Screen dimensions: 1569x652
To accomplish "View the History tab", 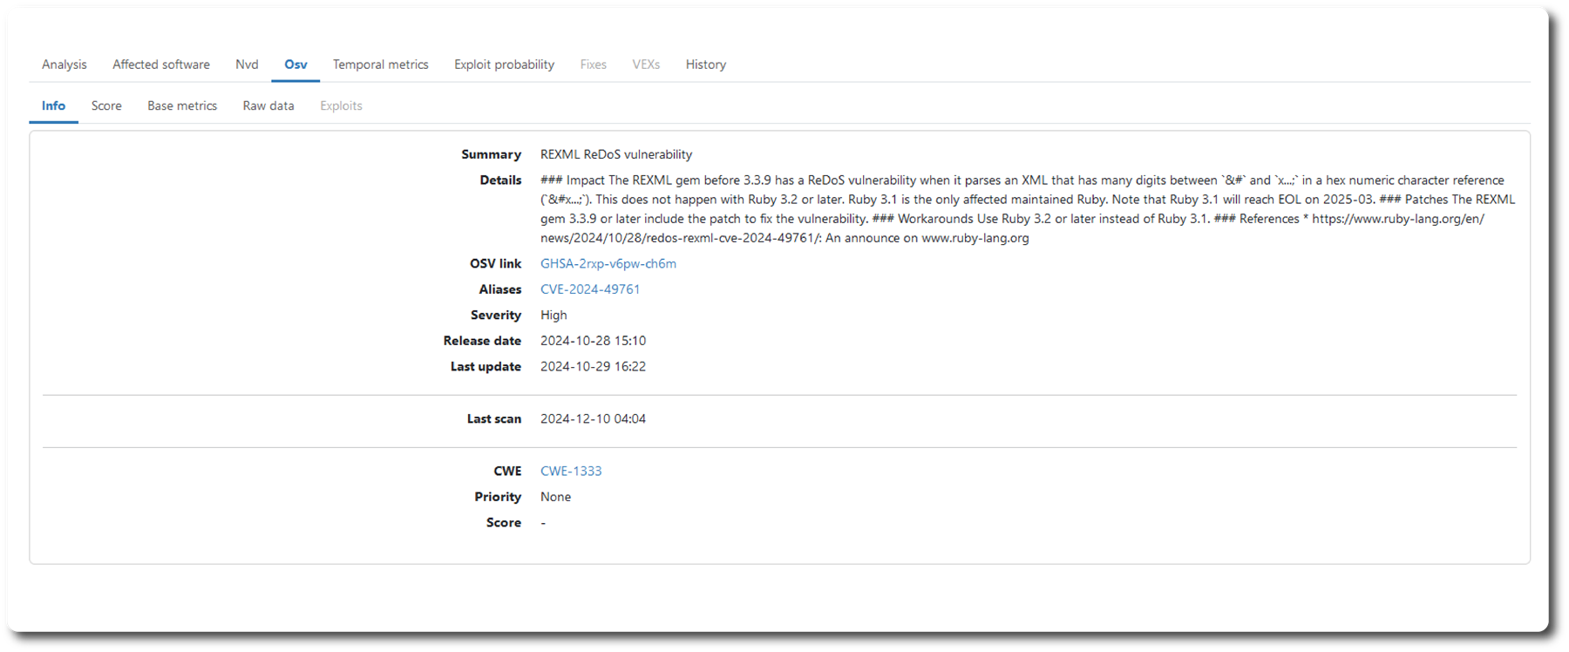I will click(705, 65).
